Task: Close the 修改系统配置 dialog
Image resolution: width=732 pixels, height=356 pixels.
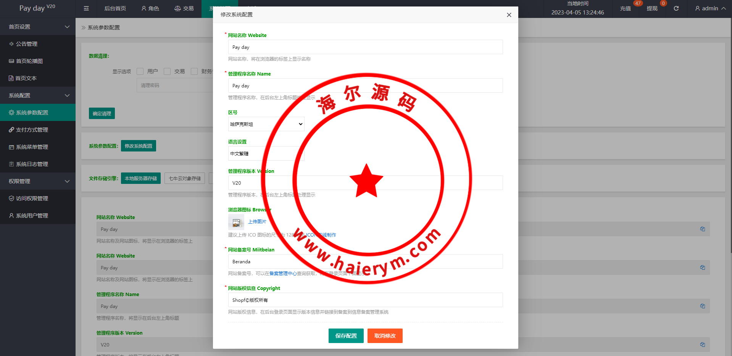Action: click(509, 15)
